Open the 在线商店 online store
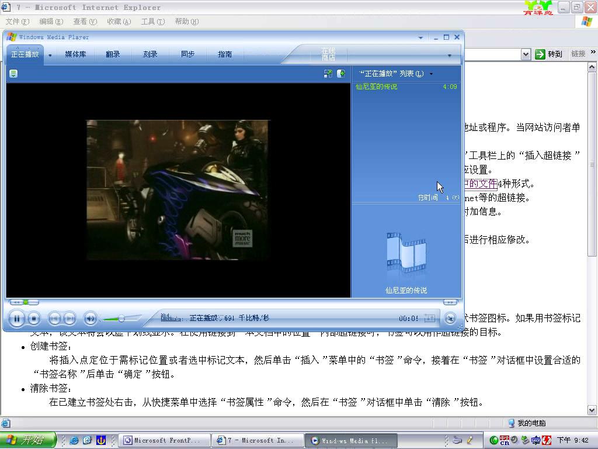Image resolution: width=598 pixels, height=449 pixels. pyautogui.click(x=328, y=54)
